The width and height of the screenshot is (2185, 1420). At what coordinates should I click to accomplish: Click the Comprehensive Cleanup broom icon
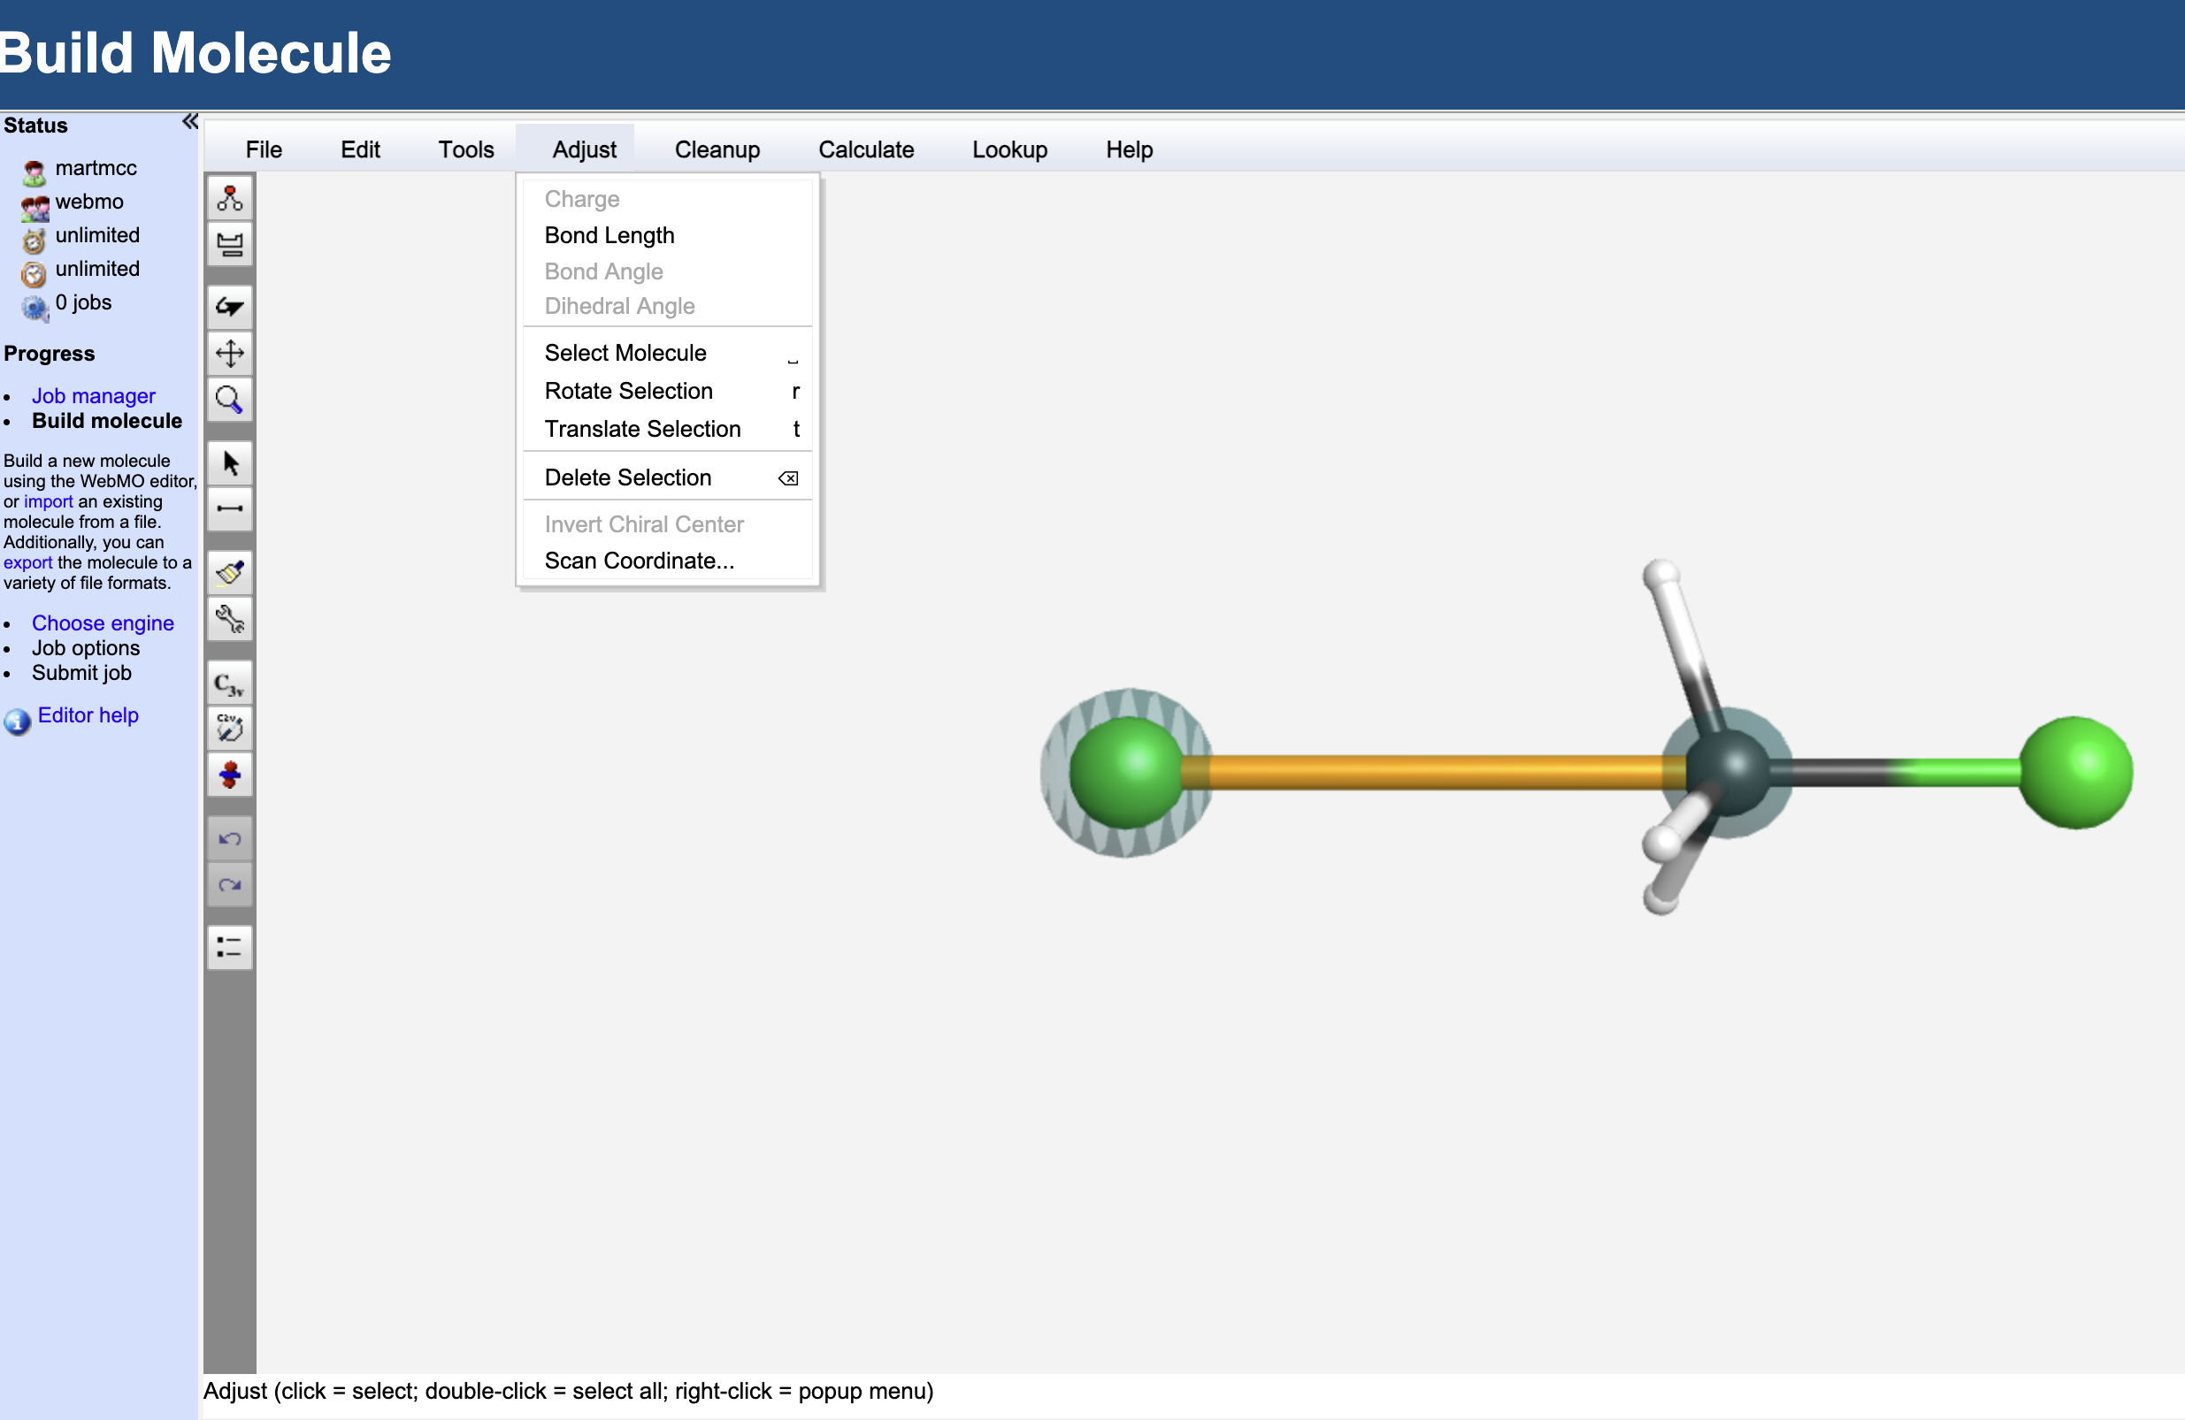pos(229,572)
